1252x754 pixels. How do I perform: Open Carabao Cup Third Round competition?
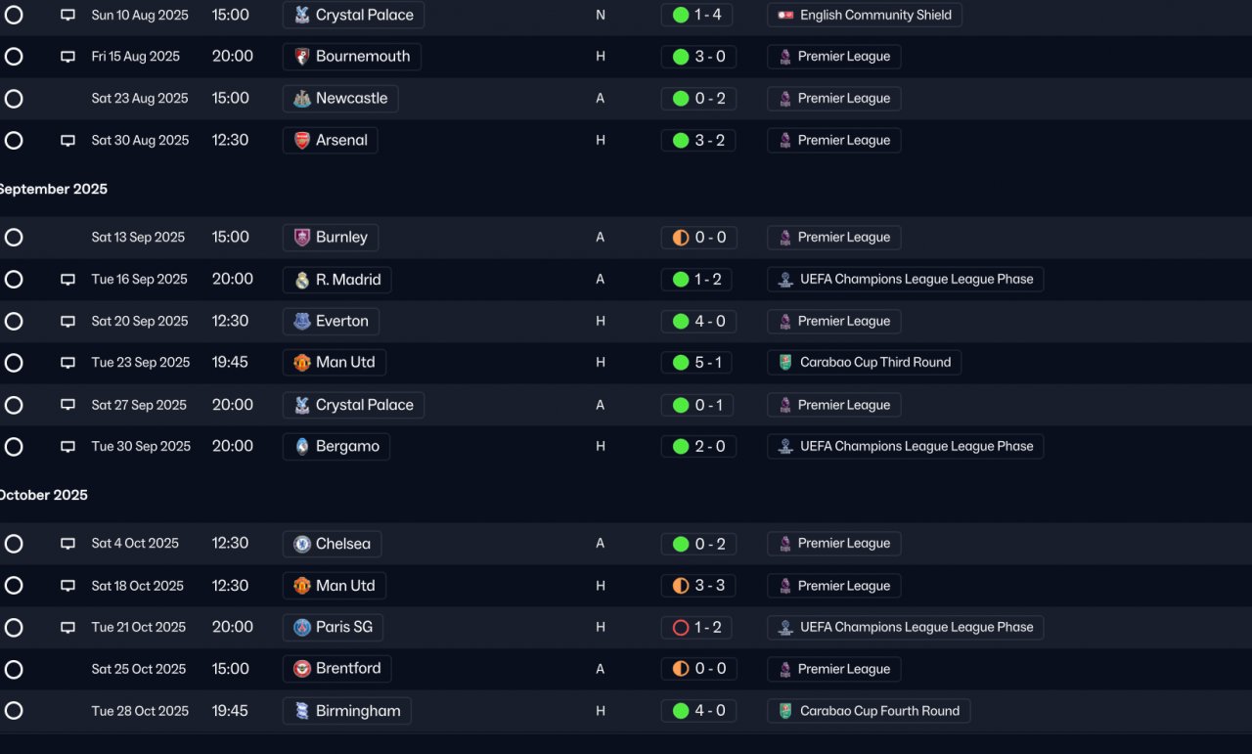click(x=865, y=363)
